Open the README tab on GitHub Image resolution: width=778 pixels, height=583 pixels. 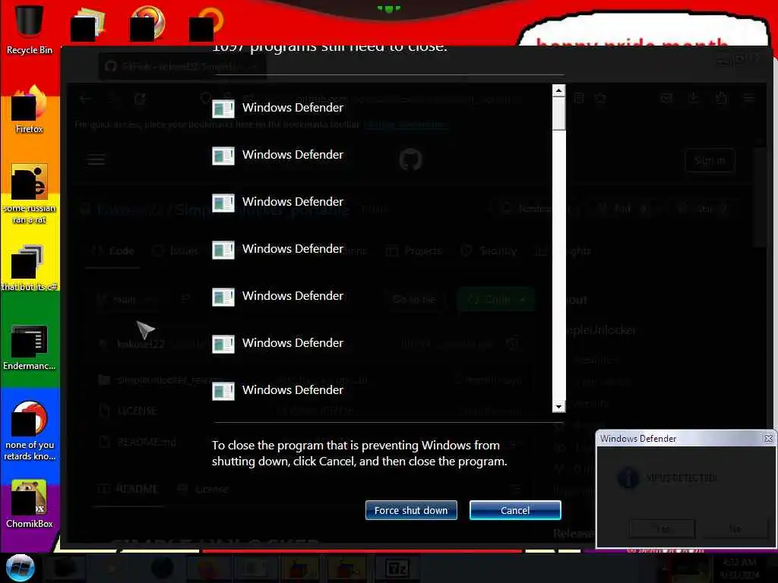[128, 489]
